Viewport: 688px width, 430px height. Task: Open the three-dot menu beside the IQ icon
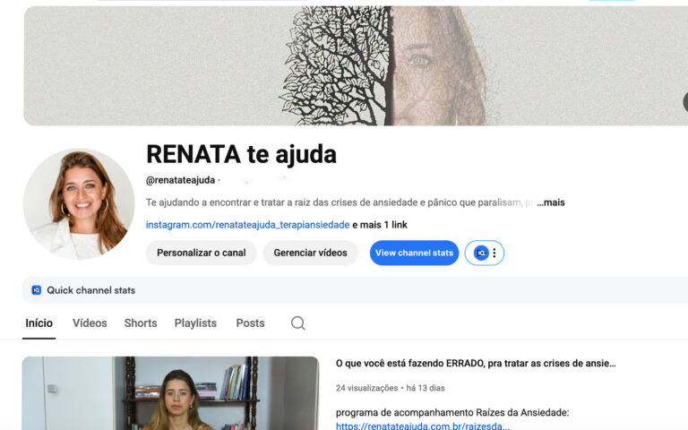coord(494,253)
